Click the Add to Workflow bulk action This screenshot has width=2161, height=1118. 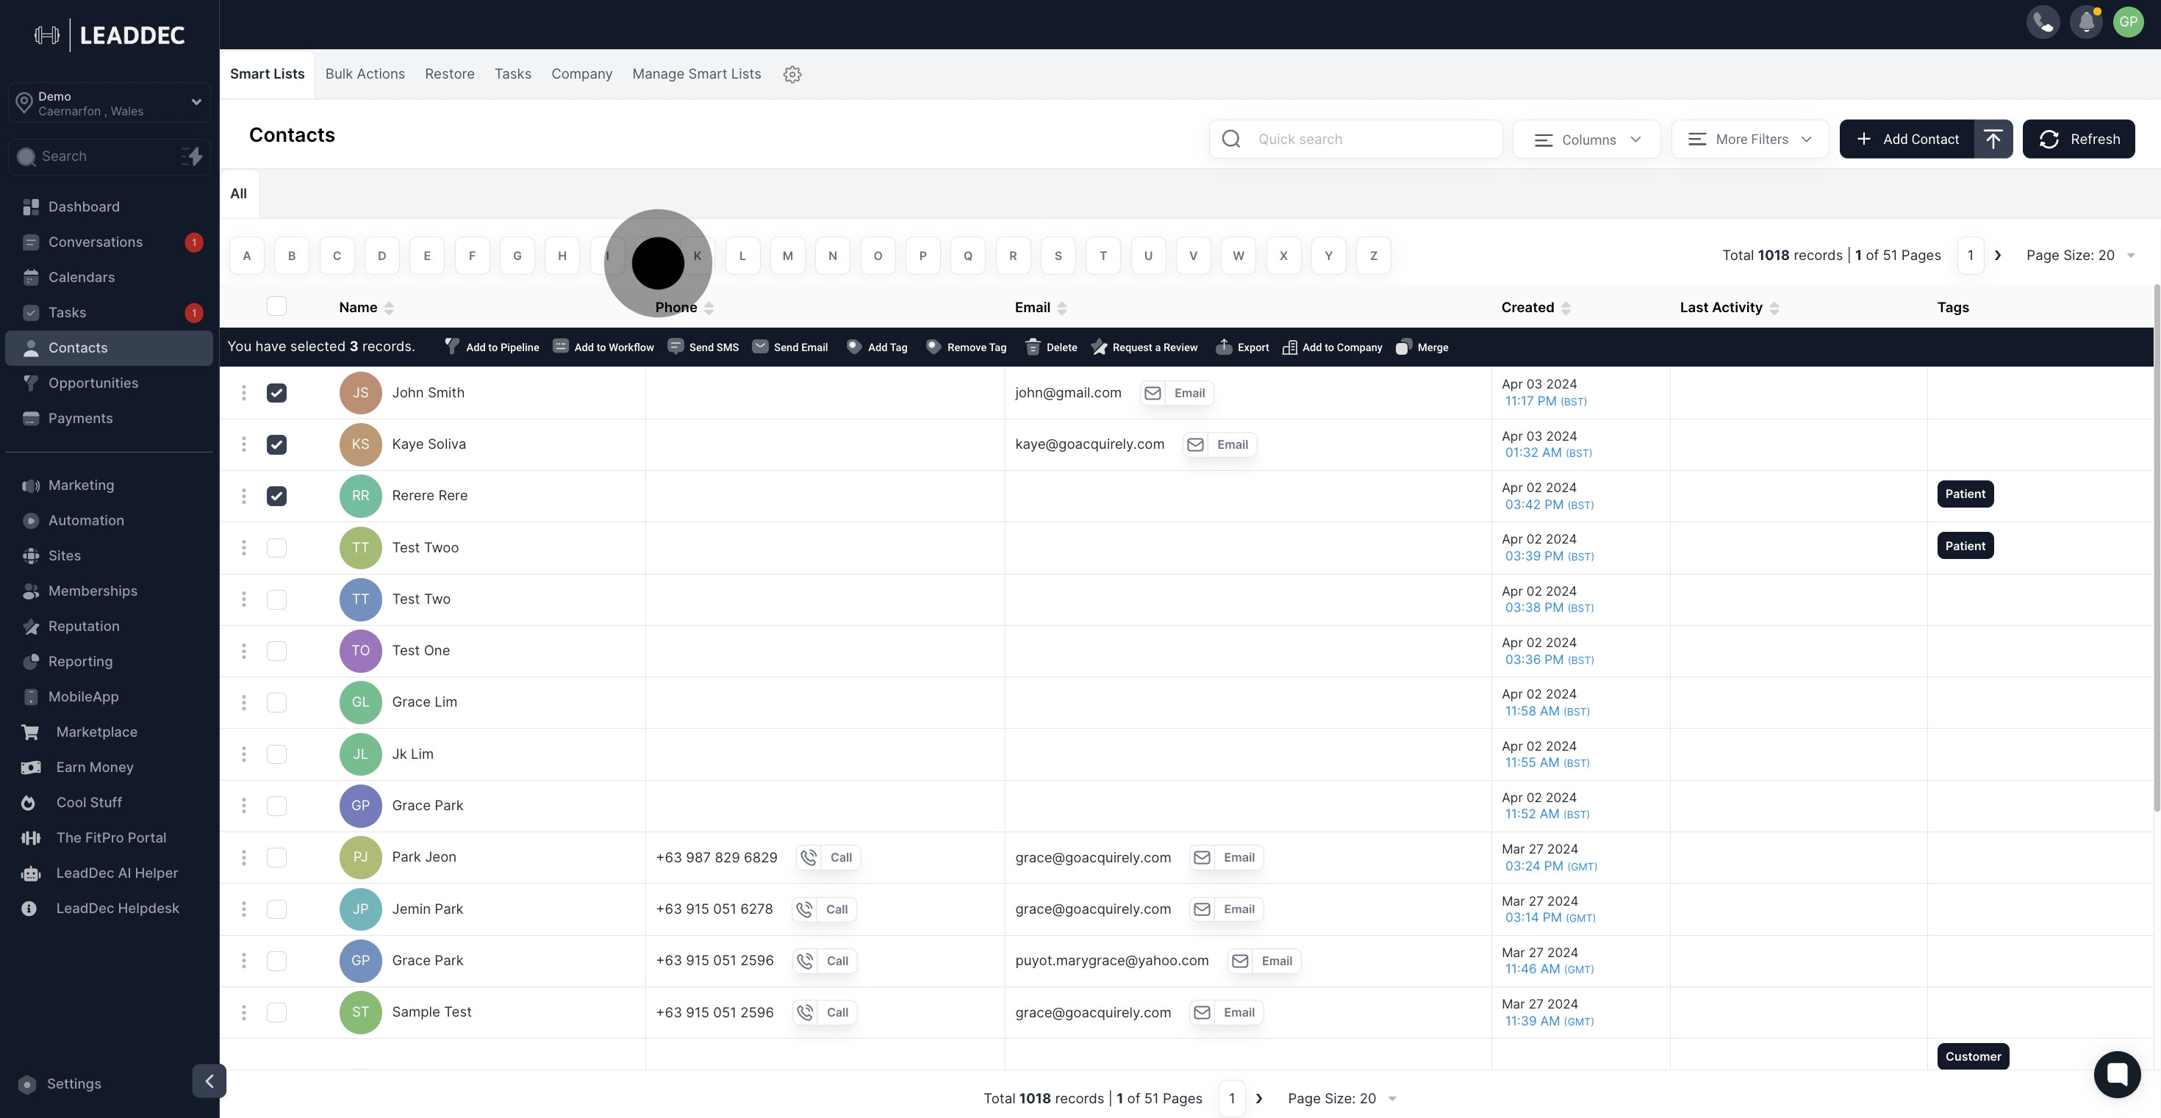coord(603,347)
